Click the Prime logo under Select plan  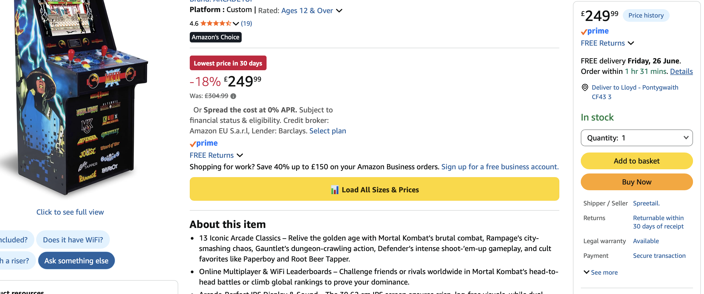[204, 143]
